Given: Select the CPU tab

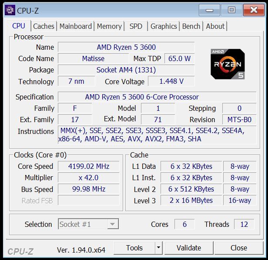Looking at the screenshot, I should coord(19,26).
